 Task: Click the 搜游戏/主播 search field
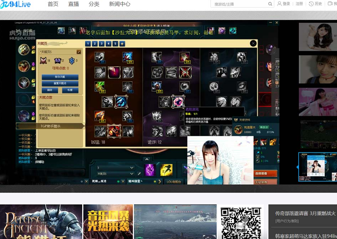point(240,4)
